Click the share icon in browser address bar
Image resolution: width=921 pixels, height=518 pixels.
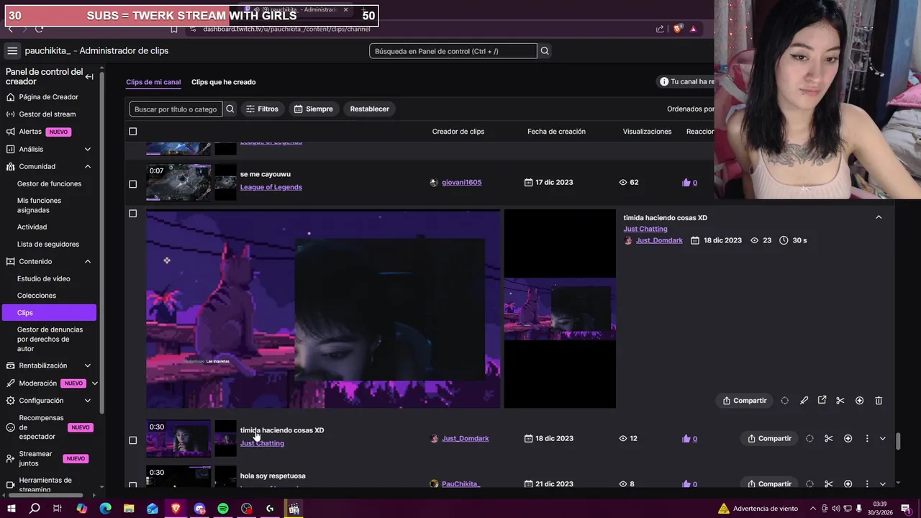660,29
